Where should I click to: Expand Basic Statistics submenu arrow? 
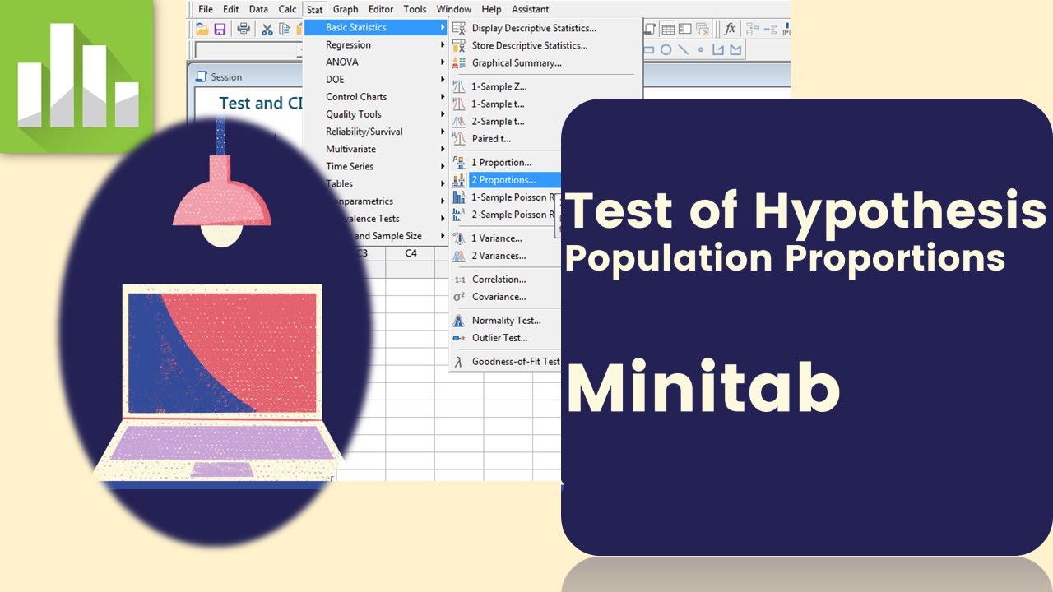[x=443, y=27]
